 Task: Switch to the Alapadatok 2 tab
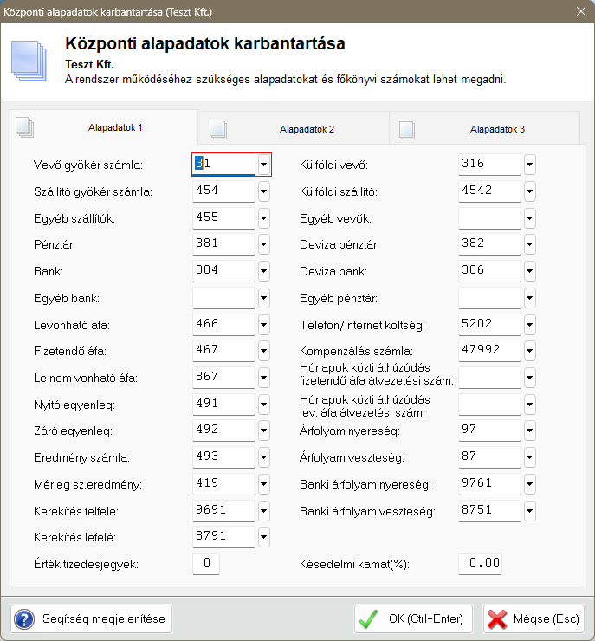(x=307, y=129)
